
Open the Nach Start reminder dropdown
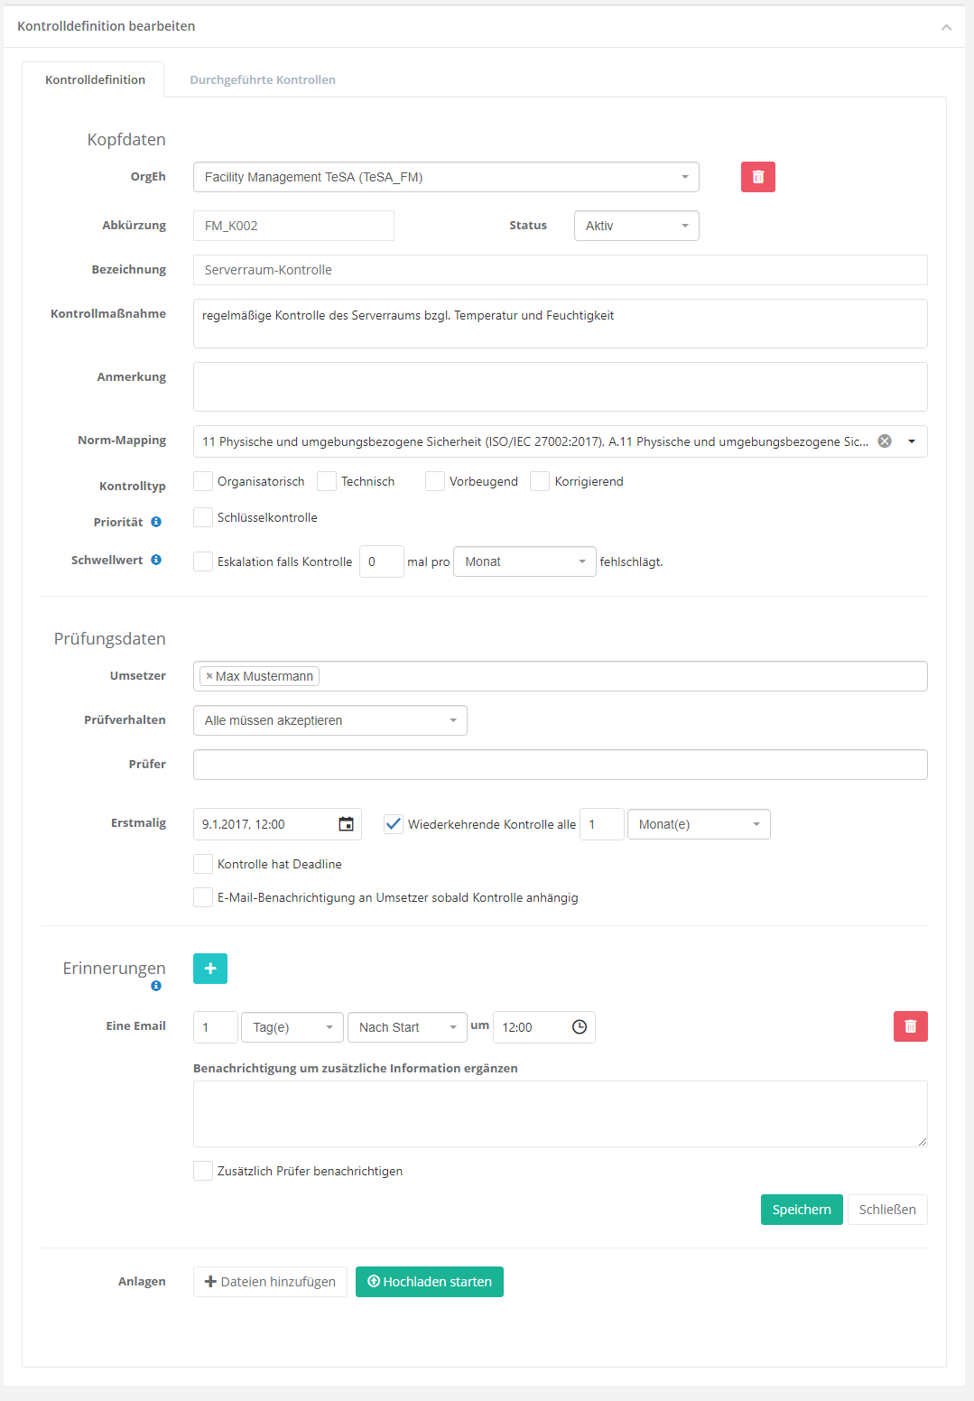tap(407, 1027)
